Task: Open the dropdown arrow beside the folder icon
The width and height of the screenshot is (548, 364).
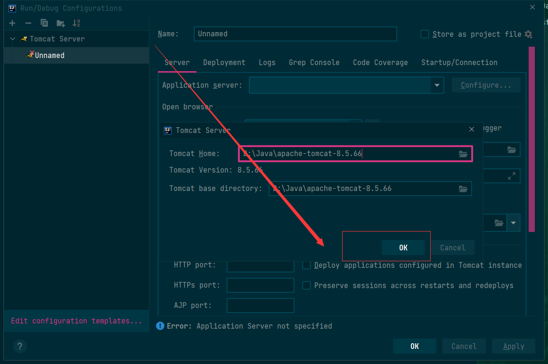Action: point(513,223)
